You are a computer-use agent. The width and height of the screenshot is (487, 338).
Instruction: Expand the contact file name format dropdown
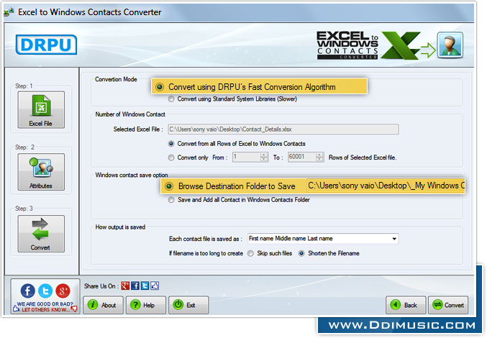(393, 239)
